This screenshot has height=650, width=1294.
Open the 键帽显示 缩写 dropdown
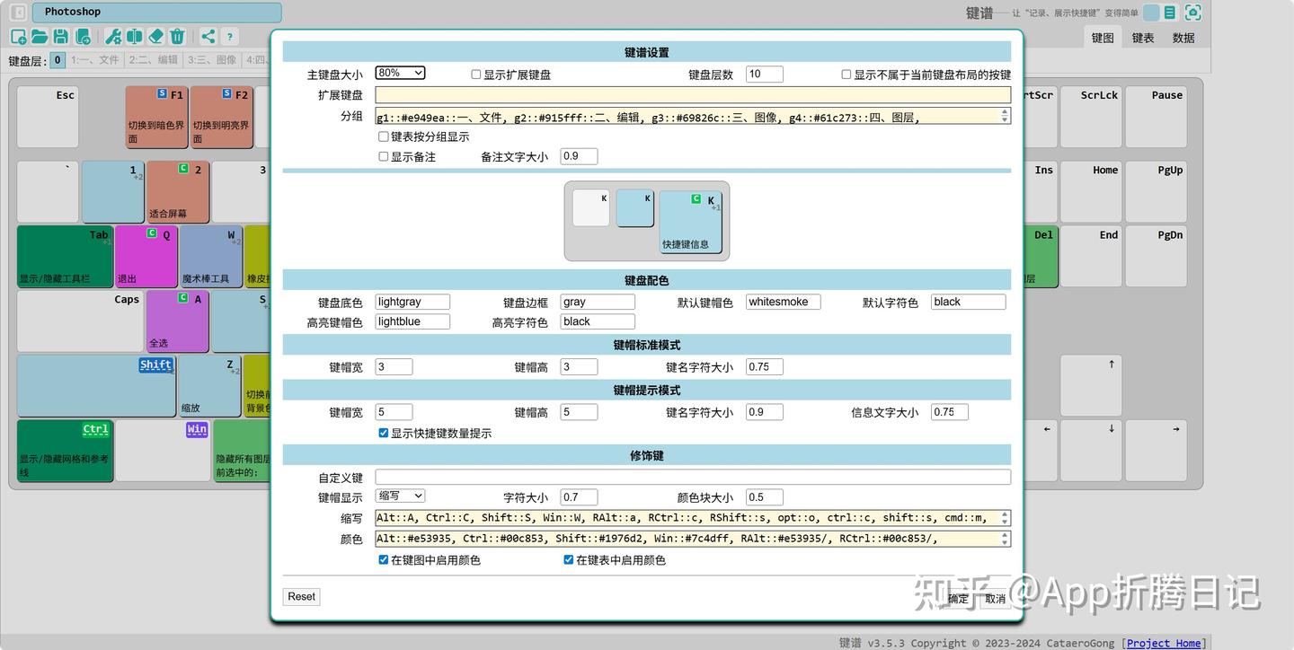[400, 496]
